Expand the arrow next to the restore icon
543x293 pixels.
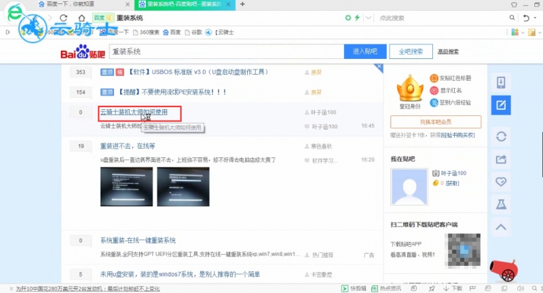tap(536, 18)
